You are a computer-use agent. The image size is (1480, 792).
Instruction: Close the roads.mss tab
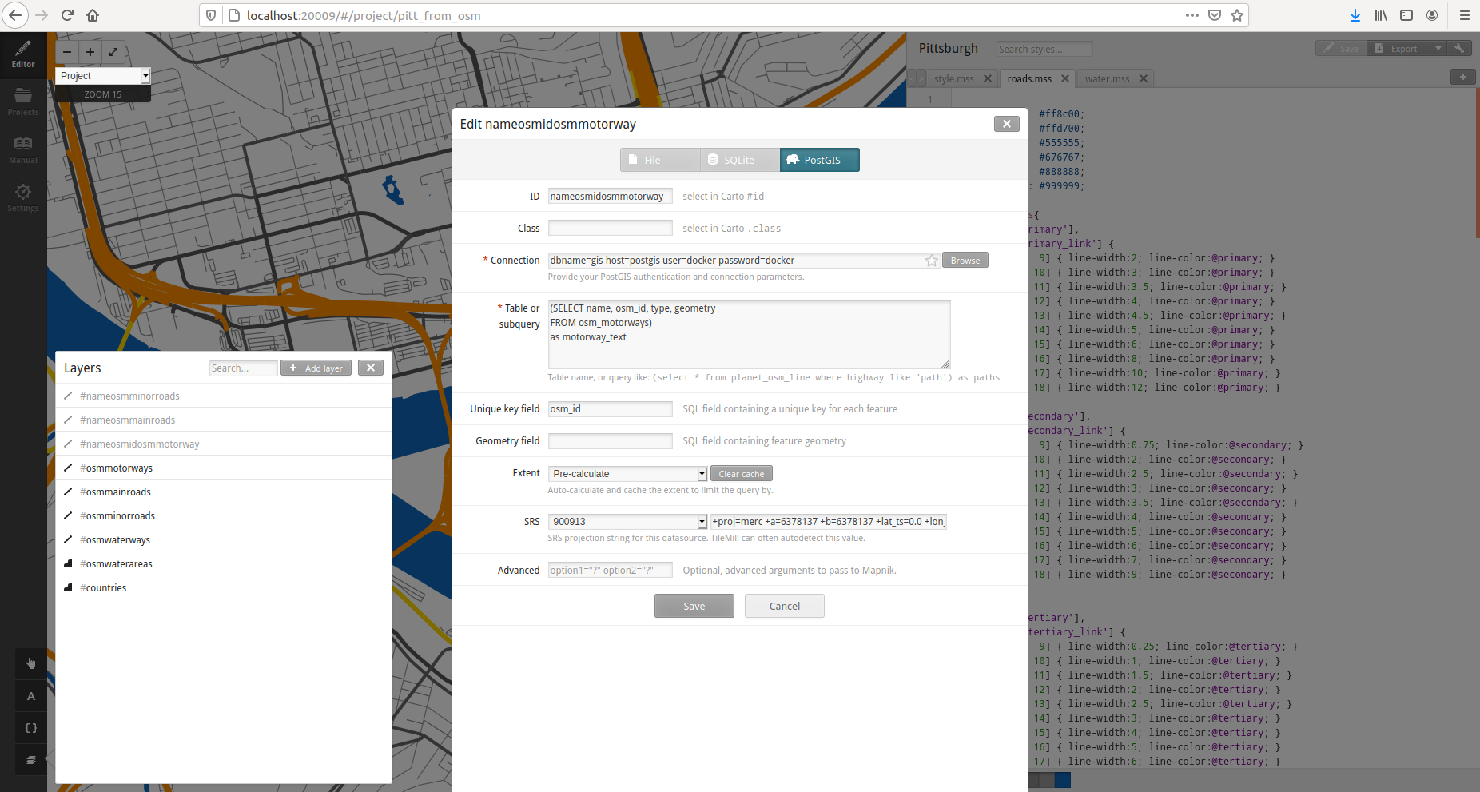pos(1065,78)
